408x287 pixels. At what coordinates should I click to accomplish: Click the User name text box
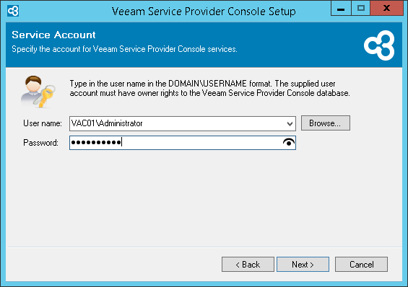(x=178, y=123)
